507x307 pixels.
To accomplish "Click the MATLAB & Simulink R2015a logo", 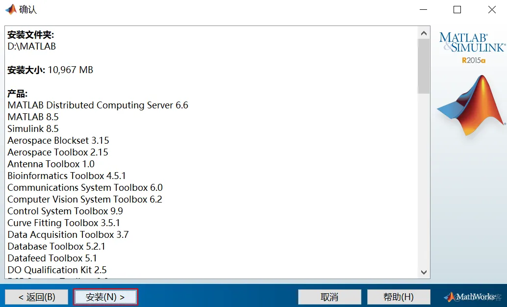I will (472, 48).
